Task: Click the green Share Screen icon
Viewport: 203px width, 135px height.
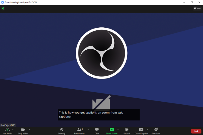Action: tap(112, 130)
